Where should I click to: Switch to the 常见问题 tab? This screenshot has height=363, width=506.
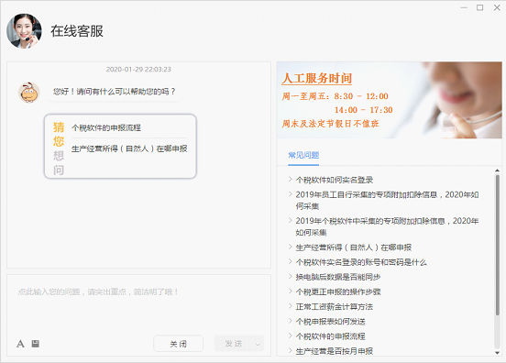pos(303,155)
